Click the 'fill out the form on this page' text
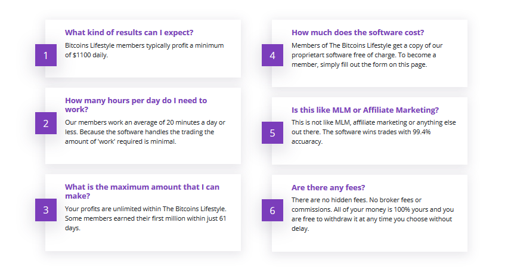 pos(384,64)
